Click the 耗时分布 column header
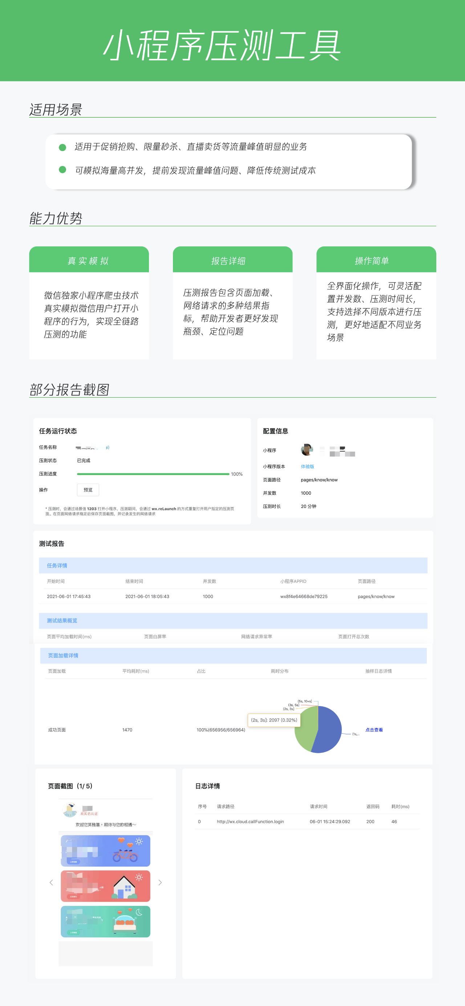Viewport: 465px width, 1006px height. [280, 671]
